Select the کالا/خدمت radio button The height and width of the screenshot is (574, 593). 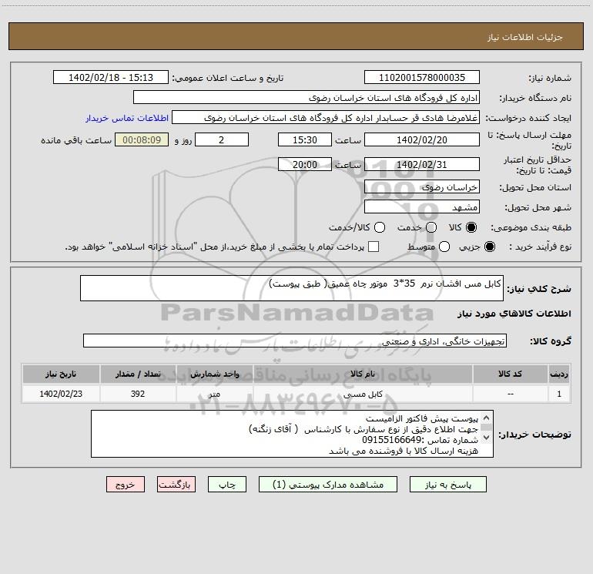tap(380, 227)
